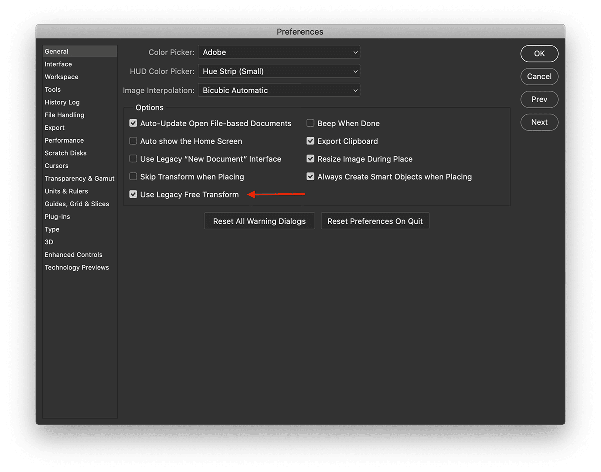Select 3D in the preferences list

[80, 242]
